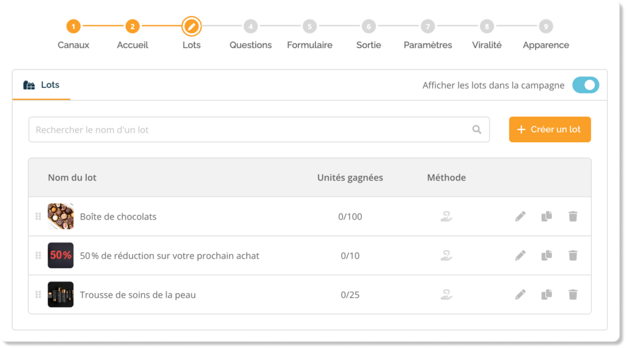Edit the 50% de réduction lot

(x=520, y=255)
